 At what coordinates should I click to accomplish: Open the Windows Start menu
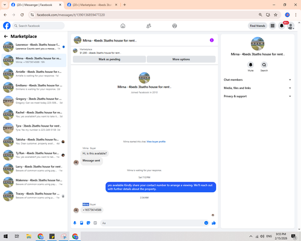(x=5, y=236)
